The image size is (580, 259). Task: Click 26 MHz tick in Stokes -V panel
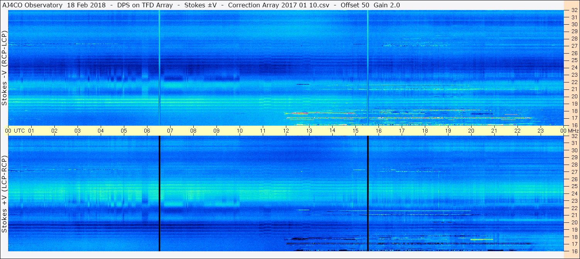[574, 53]
